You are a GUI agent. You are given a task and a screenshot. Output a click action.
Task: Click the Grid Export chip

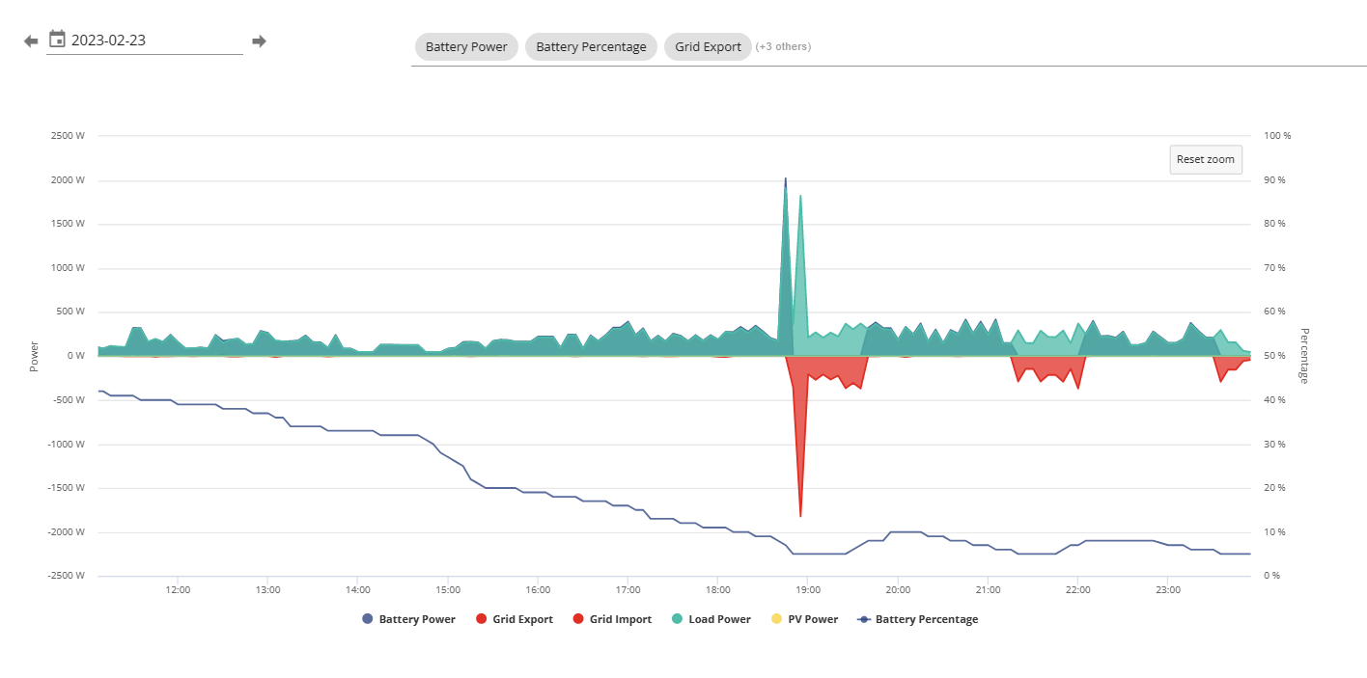pos(708,46)
